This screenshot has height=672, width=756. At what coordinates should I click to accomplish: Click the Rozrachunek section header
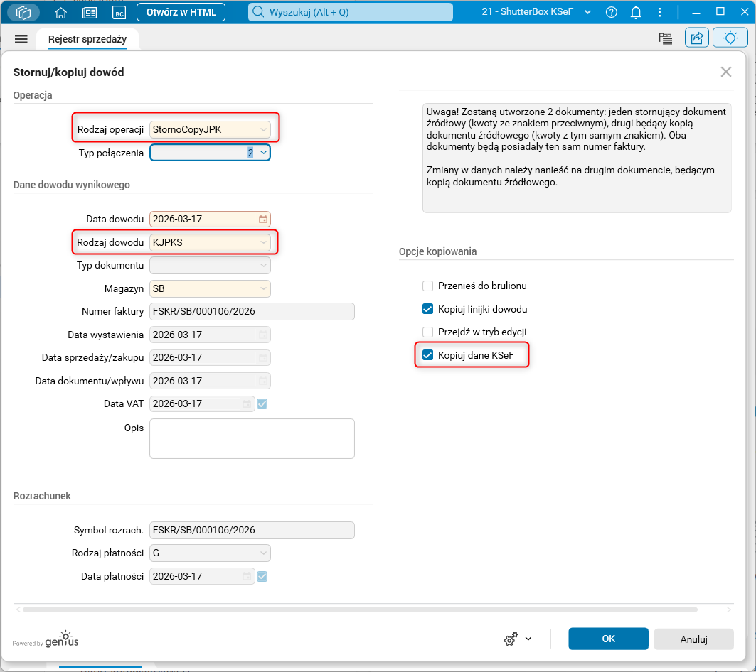click(x=42, y=496)
